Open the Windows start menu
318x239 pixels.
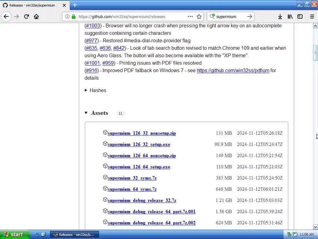pos(14,234)
